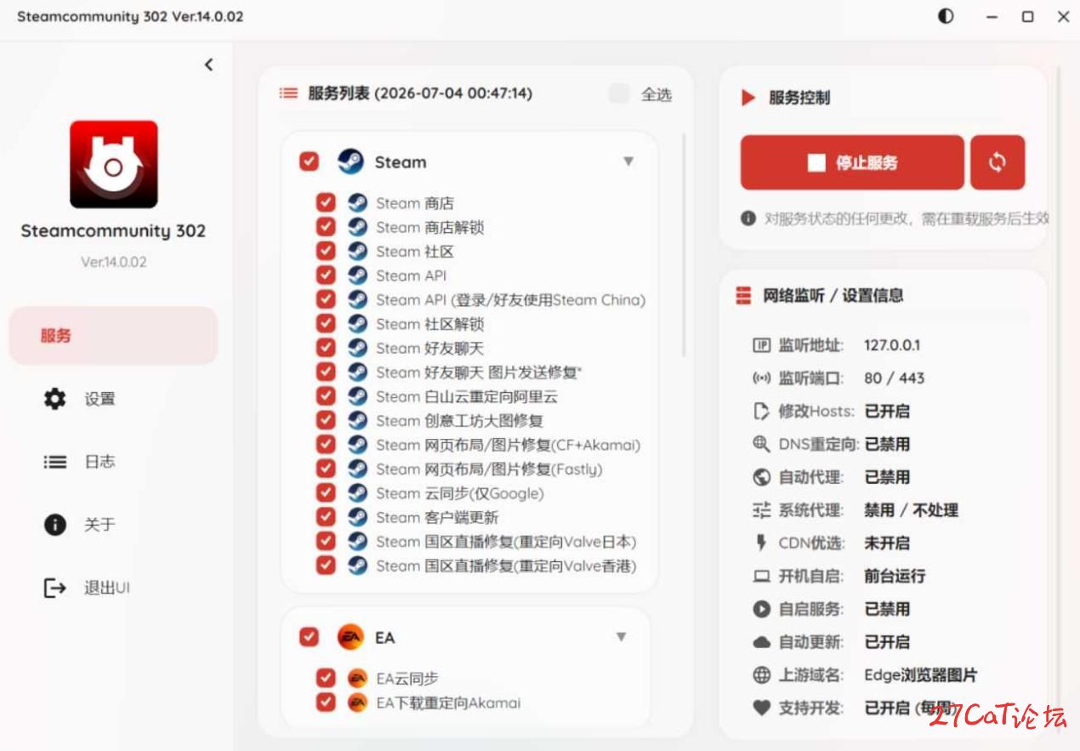The image size is (1080, 751).
Task: Click the 80 / 443 listening port value
Action: (x=894, y=378)
